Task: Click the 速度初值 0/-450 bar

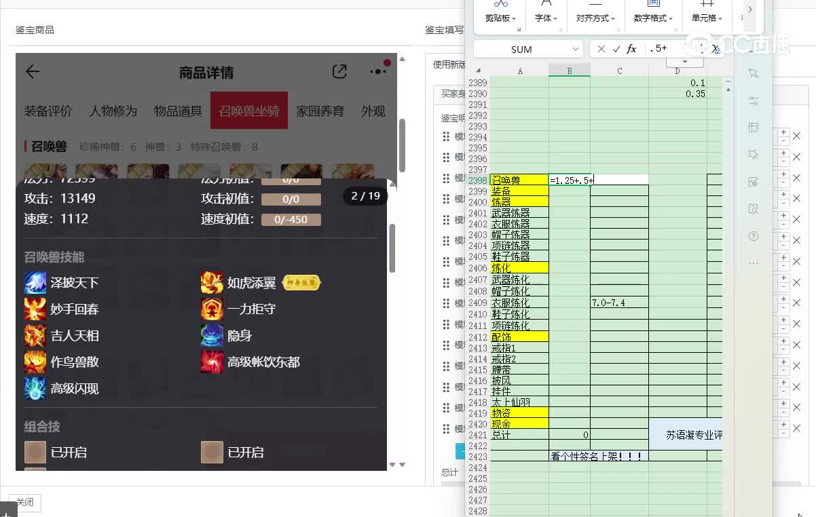Action: [291, 220]
